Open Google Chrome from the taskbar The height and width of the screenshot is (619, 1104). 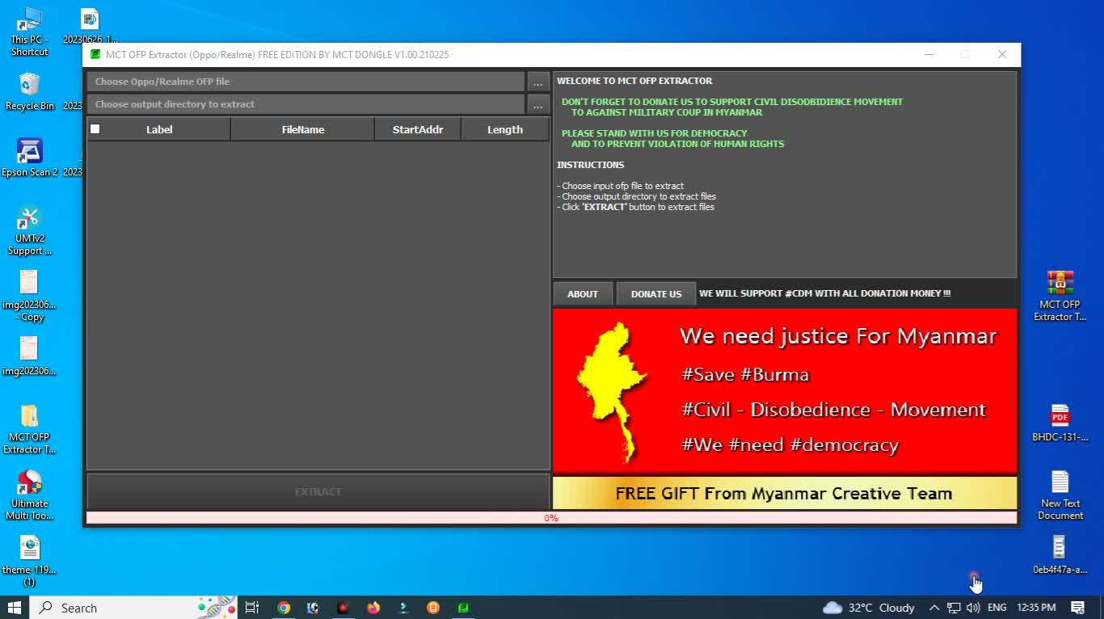point(284,608)
